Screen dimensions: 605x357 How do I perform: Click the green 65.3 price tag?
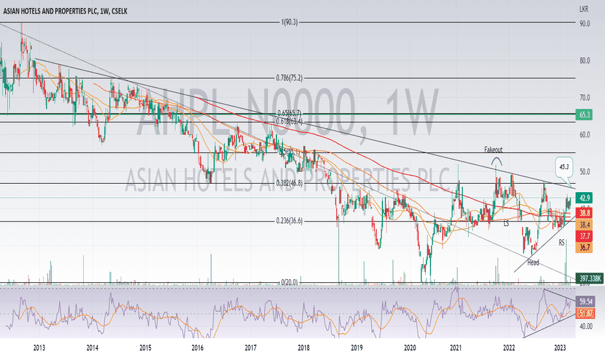click(584, 115)
